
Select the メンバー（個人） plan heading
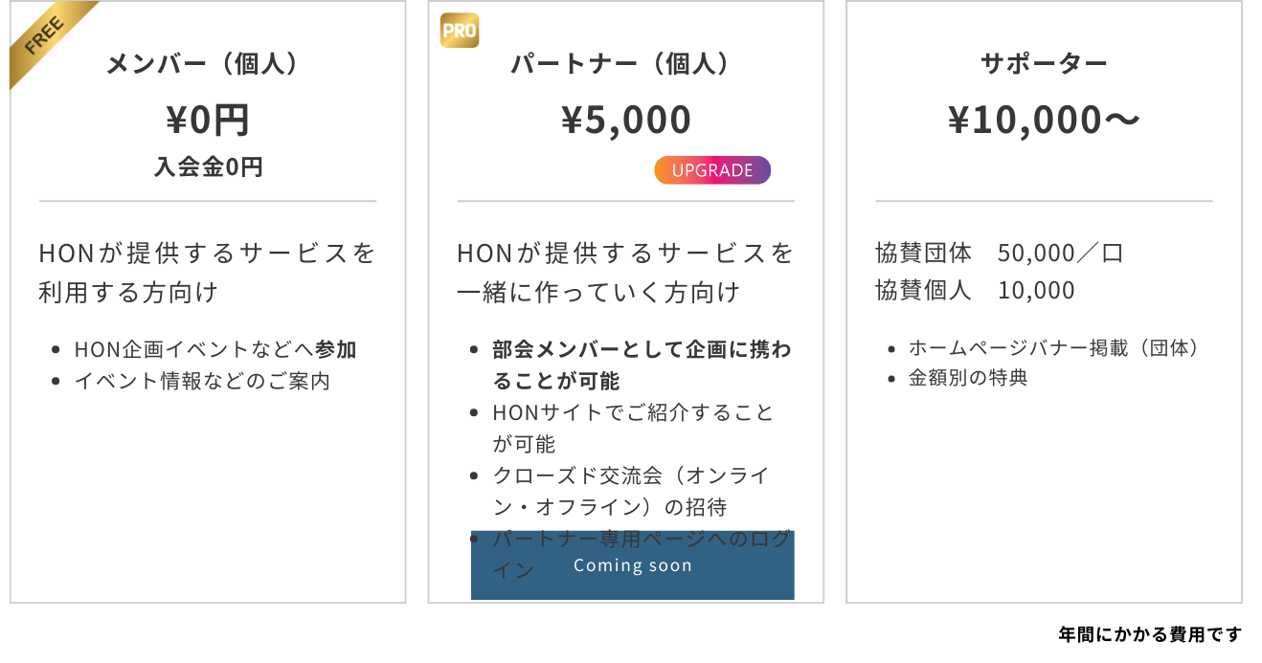pyautogui.click(x=208, y=64)
